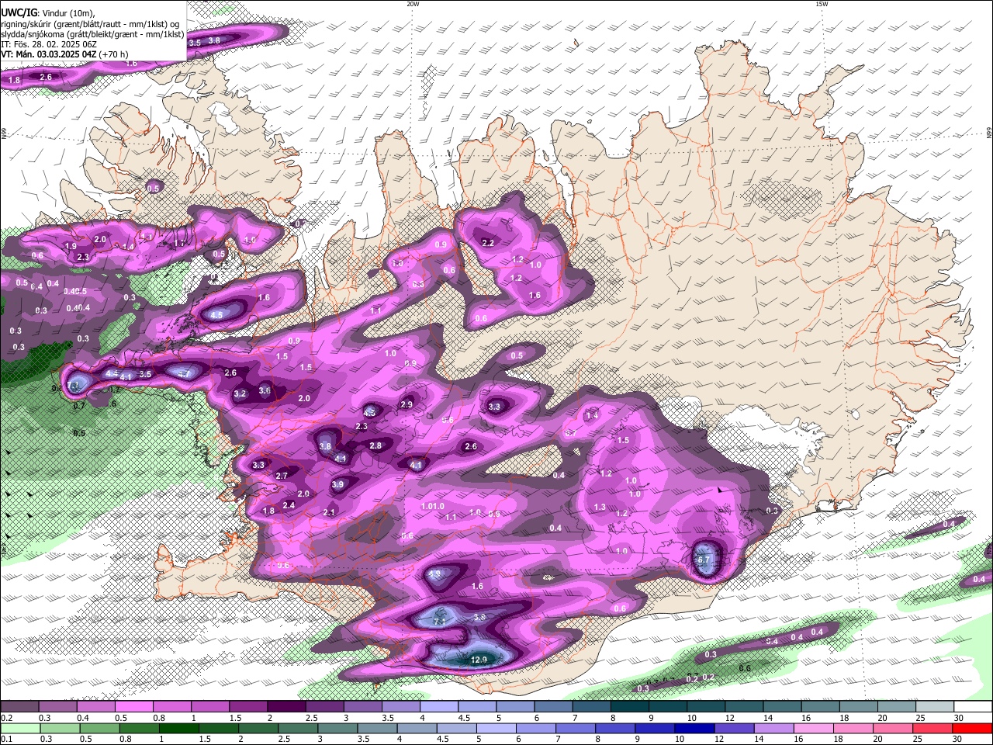Click the 2.4 precipitation value on the map

click(x=289, y=505)
